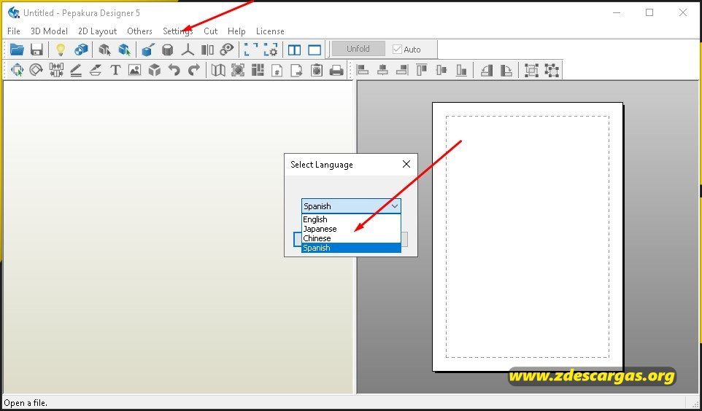Click the Redo arrow icon
Image resolution: width=702 pixels, height=411 pixels.
[x=194, y=70]
